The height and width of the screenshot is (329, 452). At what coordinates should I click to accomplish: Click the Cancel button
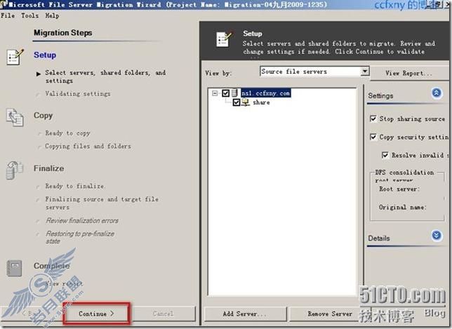[x=164, y=314]
